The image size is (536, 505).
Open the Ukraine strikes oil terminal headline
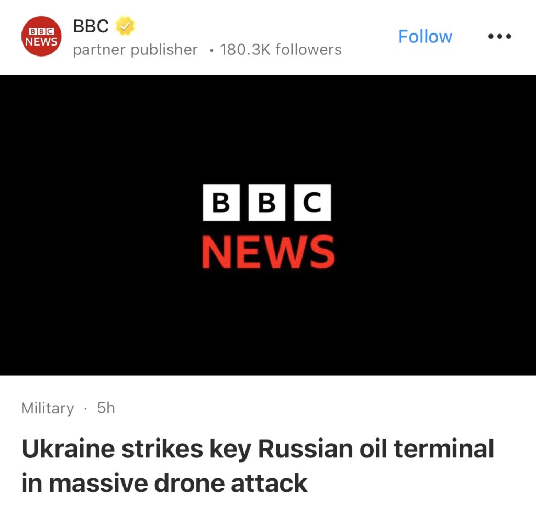(x=258, y=466)
